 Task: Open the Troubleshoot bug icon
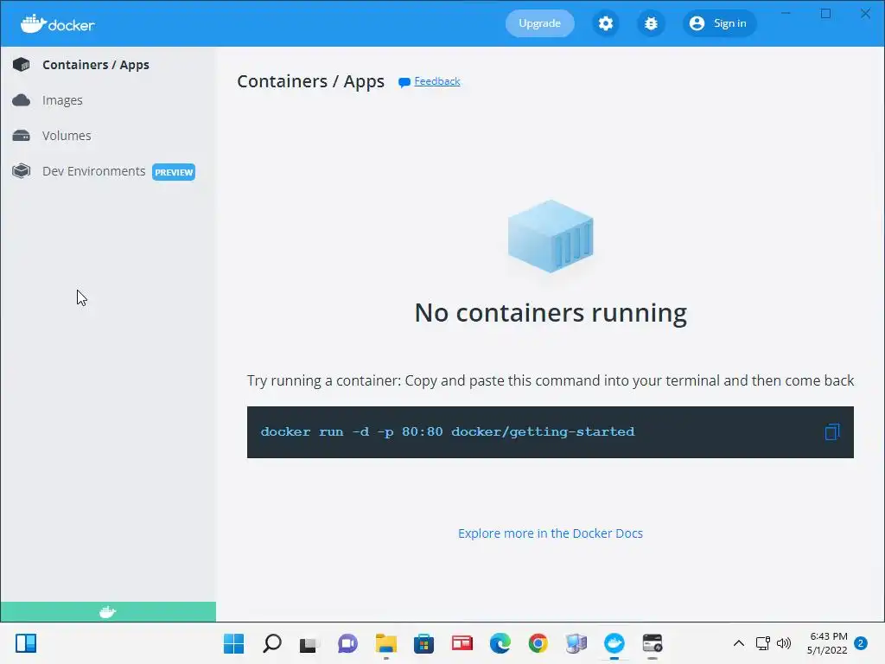tap(651, 23)
